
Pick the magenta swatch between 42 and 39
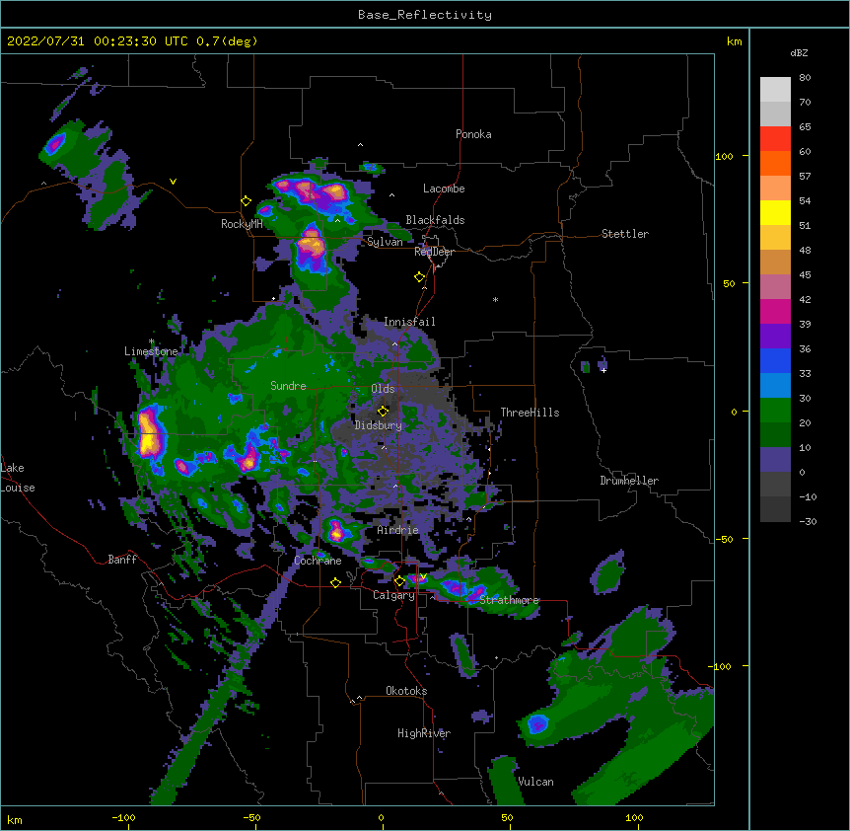pos(775,311)
